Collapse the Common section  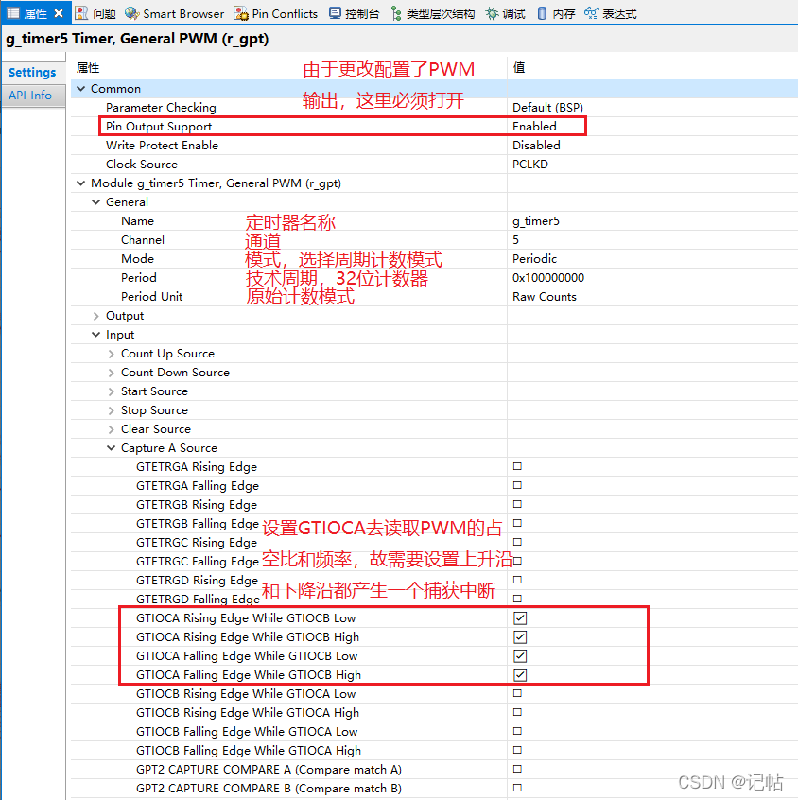click(x=80, y=89)
